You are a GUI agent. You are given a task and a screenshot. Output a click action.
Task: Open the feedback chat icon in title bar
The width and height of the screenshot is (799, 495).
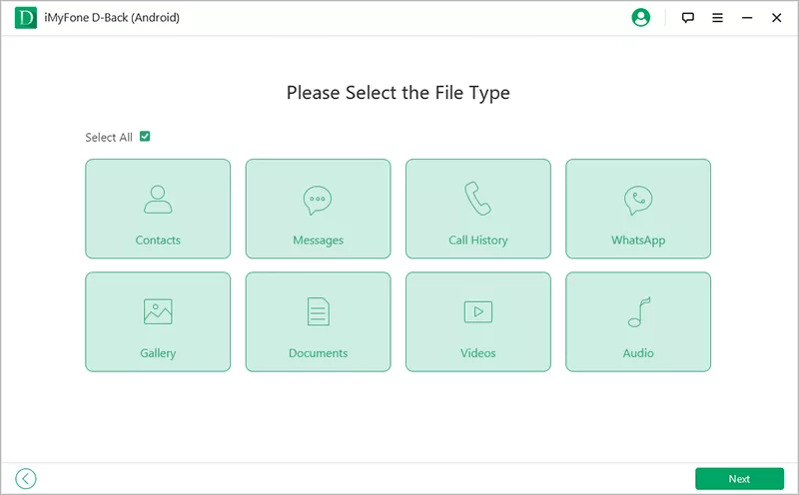[x=687, y=18]
